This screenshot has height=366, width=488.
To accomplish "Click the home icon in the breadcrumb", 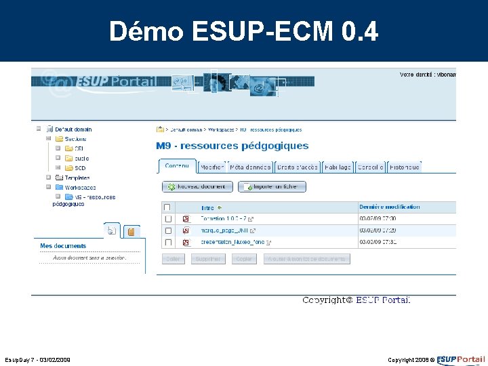I will 160,129.
